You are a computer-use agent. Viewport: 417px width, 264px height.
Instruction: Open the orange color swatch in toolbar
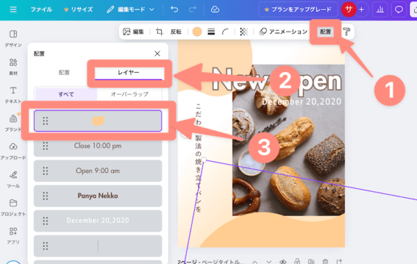tap(197, 32)
